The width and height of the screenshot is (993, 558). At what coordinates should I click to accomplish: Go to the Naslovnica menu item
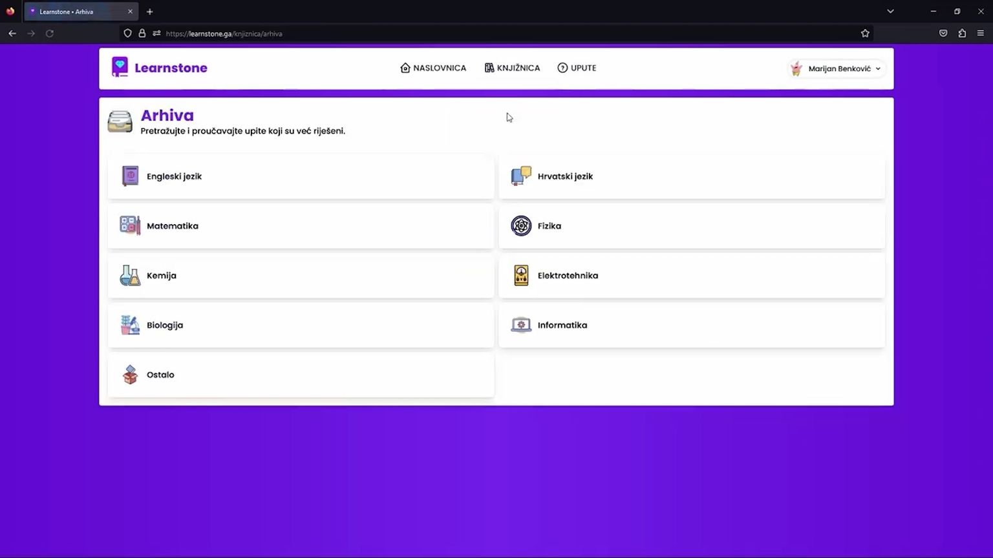pos(433,68)
